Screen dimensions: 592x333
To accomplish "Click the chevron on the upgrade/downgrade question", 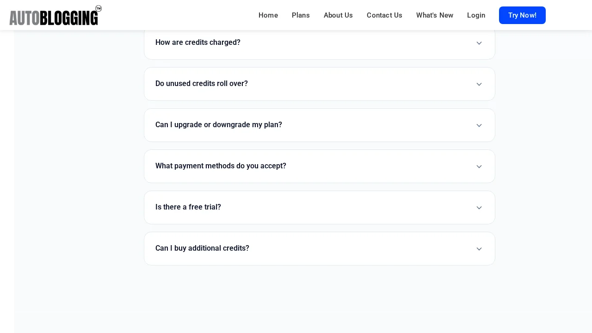I will [479, 125].
